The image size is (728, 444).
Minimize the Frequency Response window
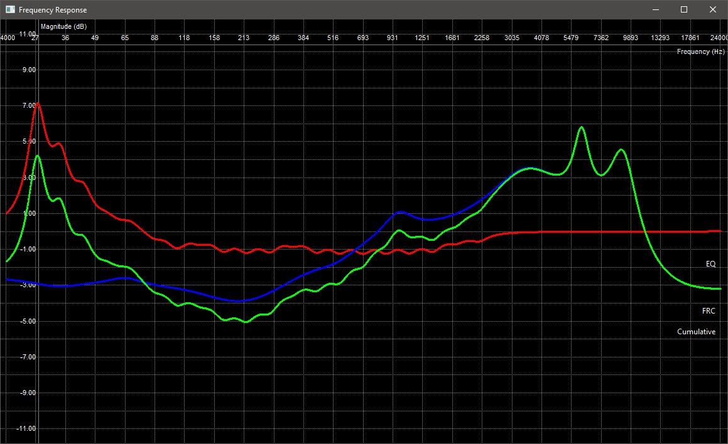(x=655, y=9)
